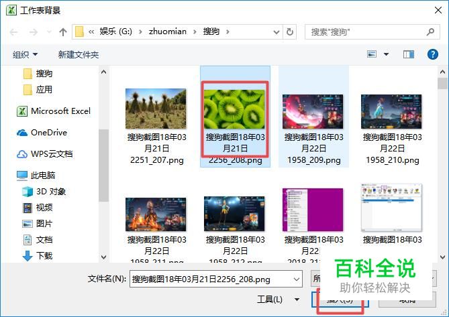Click 搜狗 in the address path
This screenshot has height=317, width=449.
coord(211,31)
